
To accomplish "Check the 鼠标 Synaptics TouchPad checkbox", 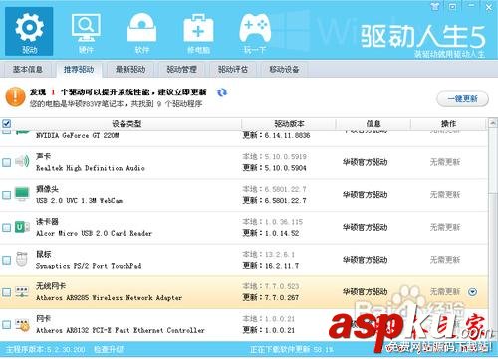I will pyautogui.click(x=6, y=260).
